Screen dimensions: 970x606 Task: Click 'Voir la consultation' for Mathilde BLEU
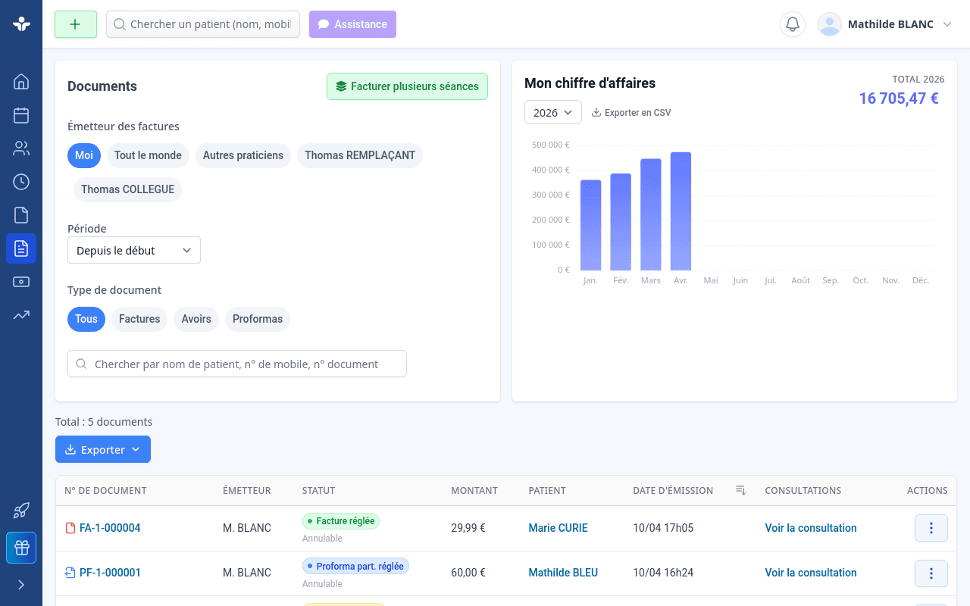pyautogui.click(x=811, y=573)
